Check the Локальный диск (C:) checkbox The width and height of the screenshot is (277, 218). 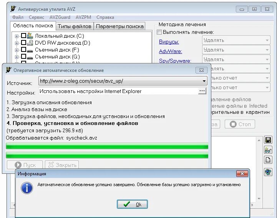click(23, 35)
